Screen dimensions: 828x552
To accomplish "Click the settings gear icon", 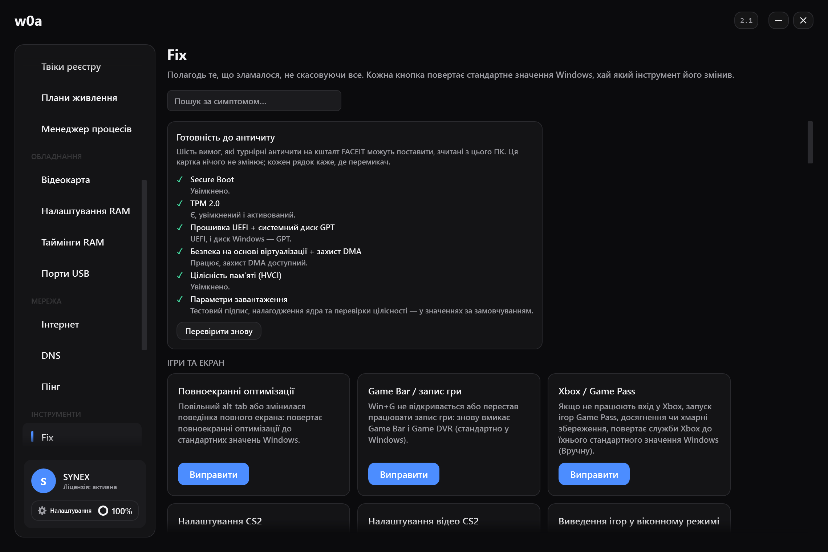I will [x=42, y=511].
